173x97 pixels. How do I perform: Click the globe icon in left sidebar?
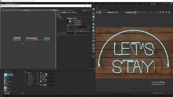pos(93,45)
